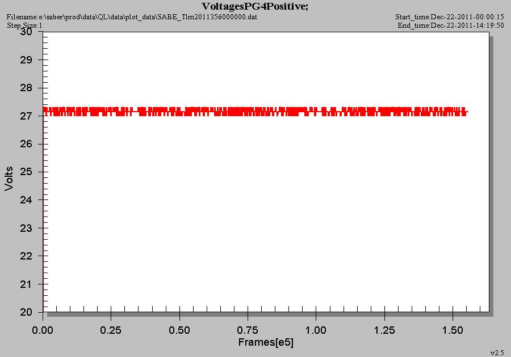
Task: Click the End_time Dec-22-2011-14:19:50 text
Action: click(x=451, y=25)
